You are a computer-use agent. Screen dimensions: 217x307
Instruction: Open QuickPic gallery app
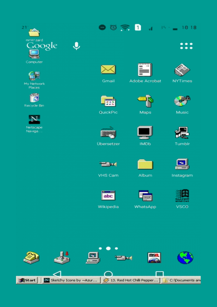[108, 101]
